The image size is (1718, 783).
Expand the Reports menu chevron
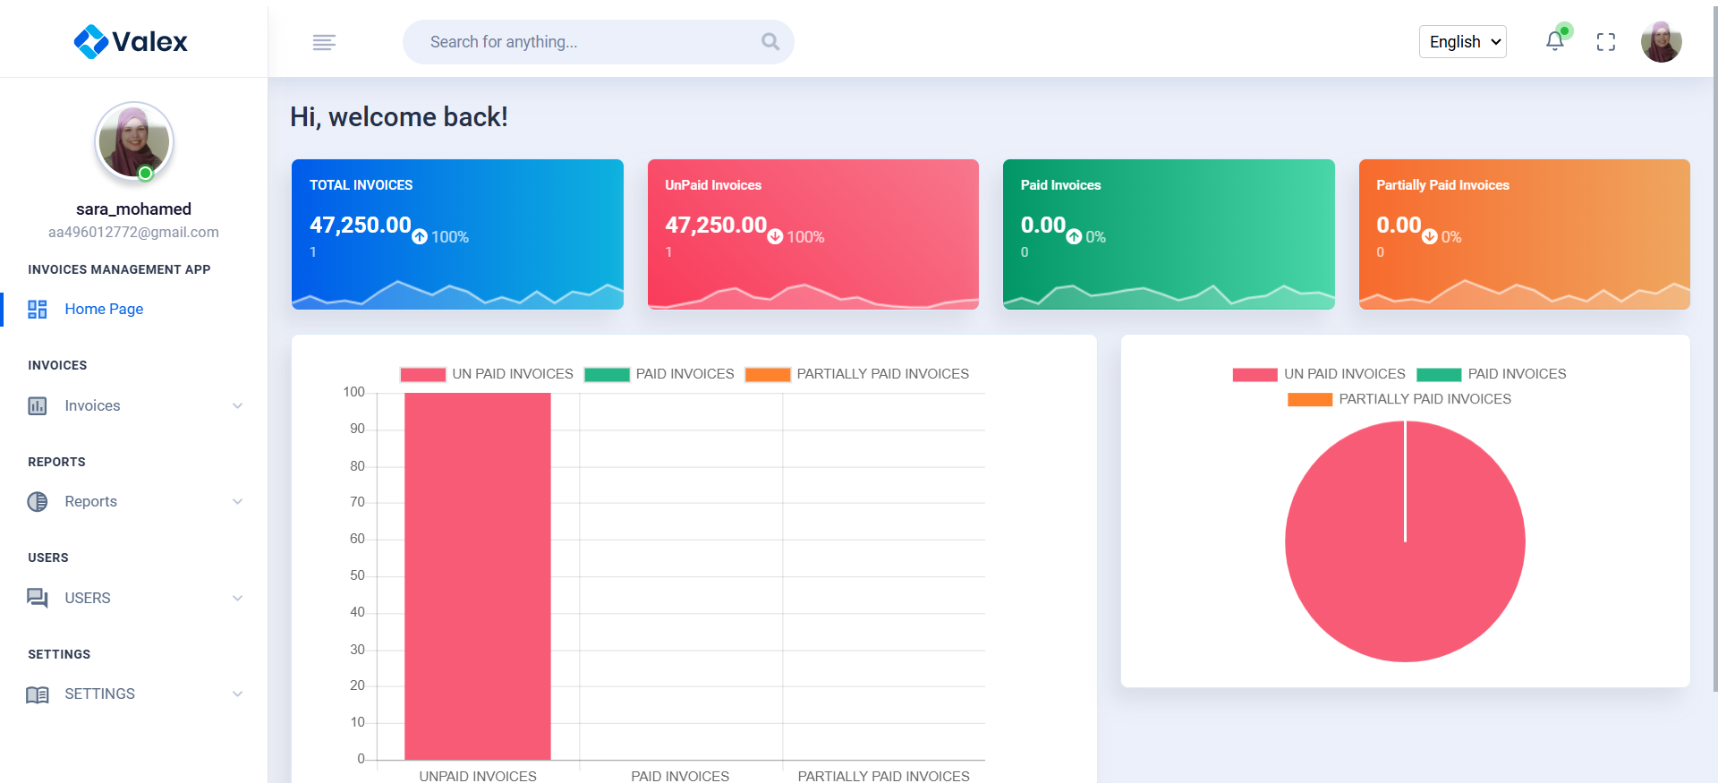[x=238, y=501]
